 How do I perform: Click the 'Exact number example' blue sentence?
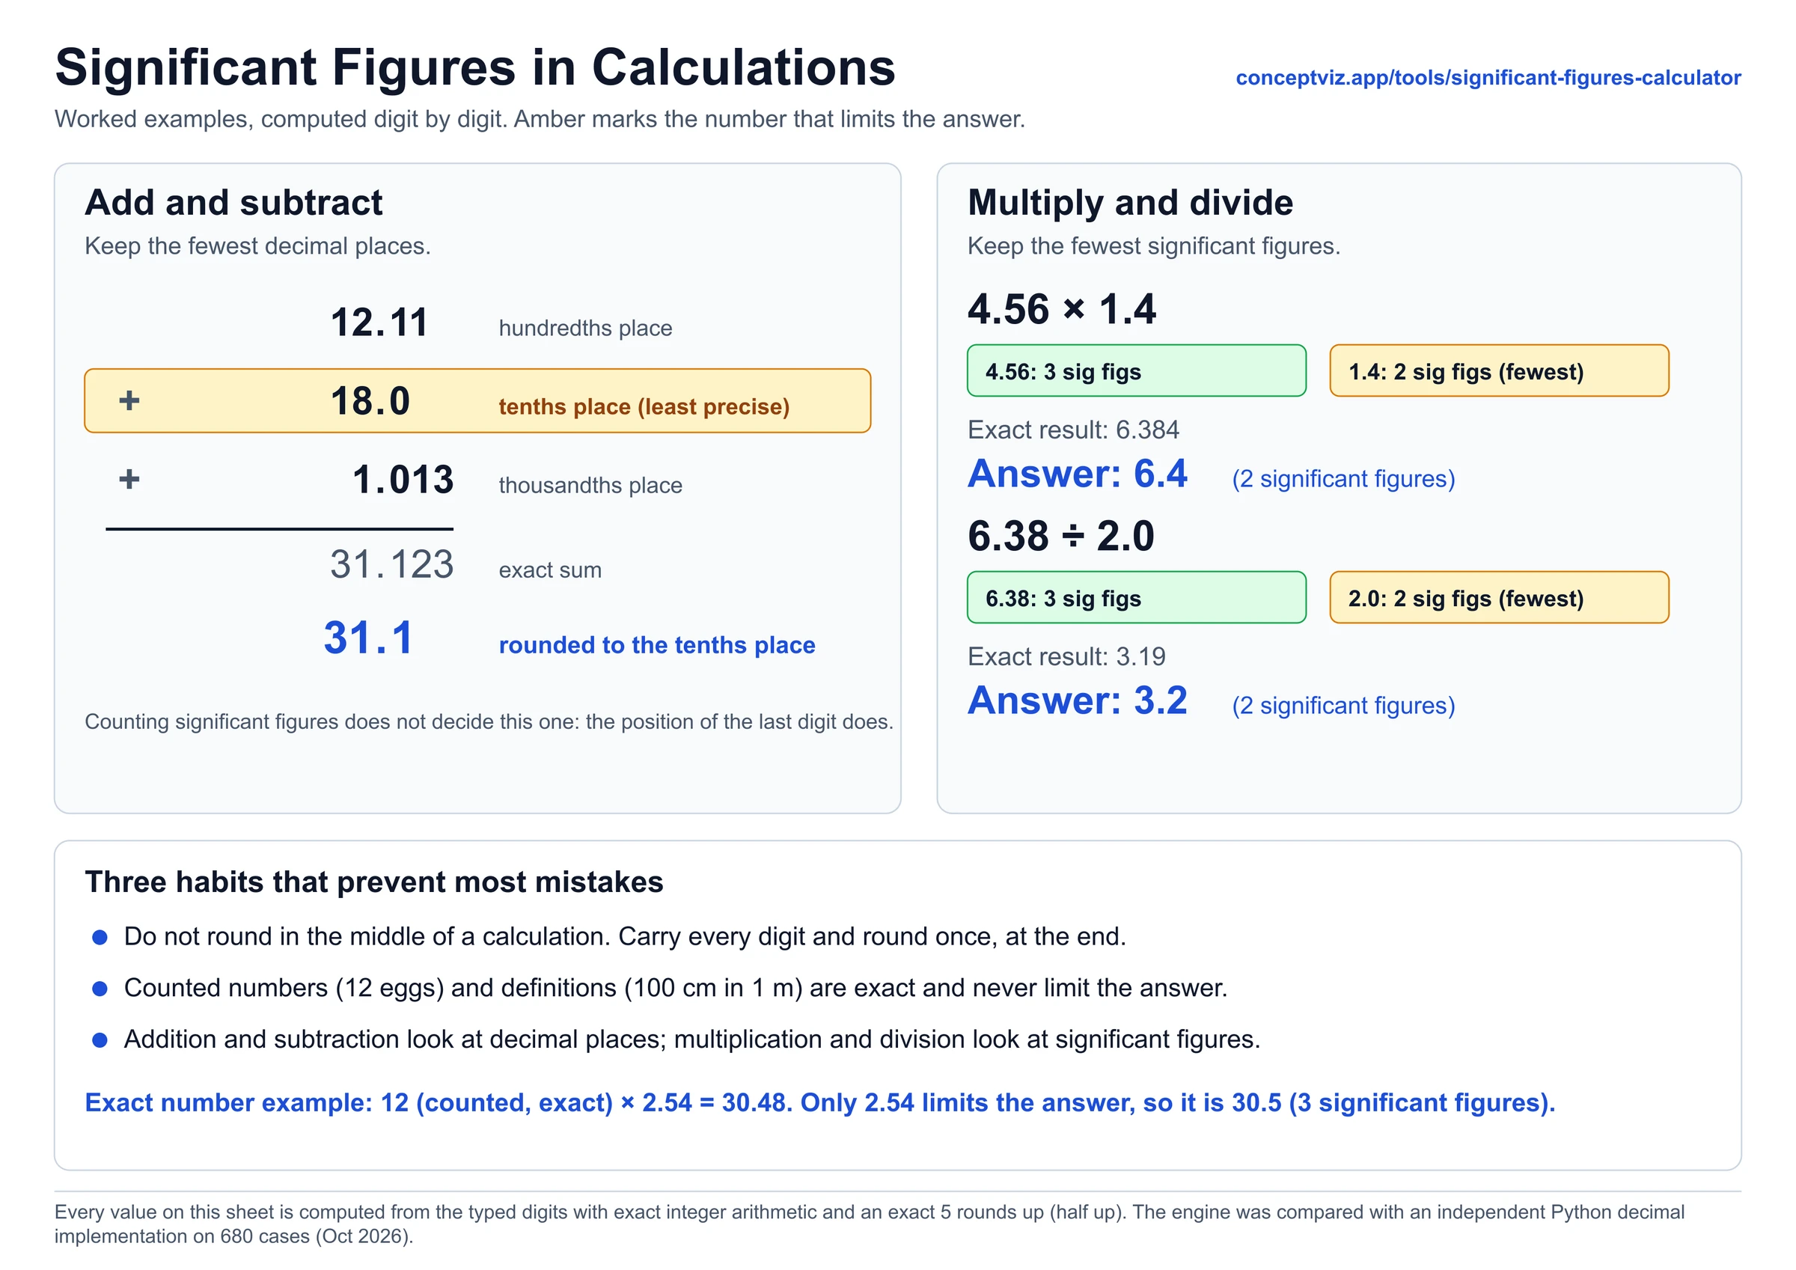click(x=819, y=1102)
